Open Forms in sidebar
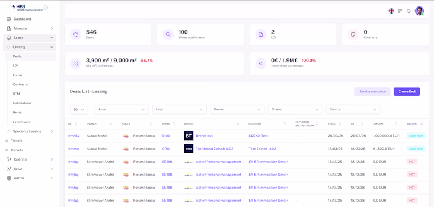Screen dimensions: 434x207 [x=17, y=75]
